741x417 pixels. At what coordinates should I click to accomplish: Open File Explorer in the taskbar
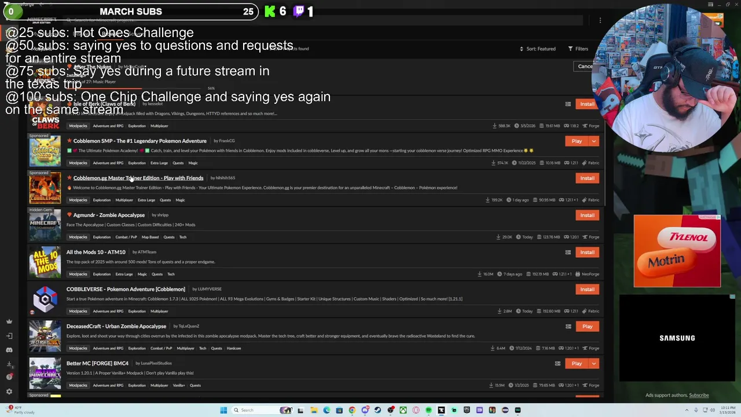(314, 410)
